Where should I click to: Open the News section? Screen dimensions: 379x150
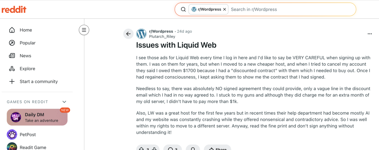pos(25,56)
